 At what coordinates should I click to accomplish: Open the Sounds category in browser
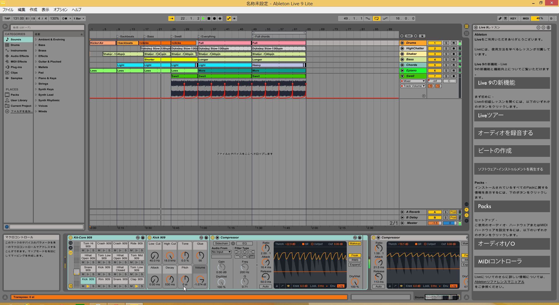click(18, 40)
